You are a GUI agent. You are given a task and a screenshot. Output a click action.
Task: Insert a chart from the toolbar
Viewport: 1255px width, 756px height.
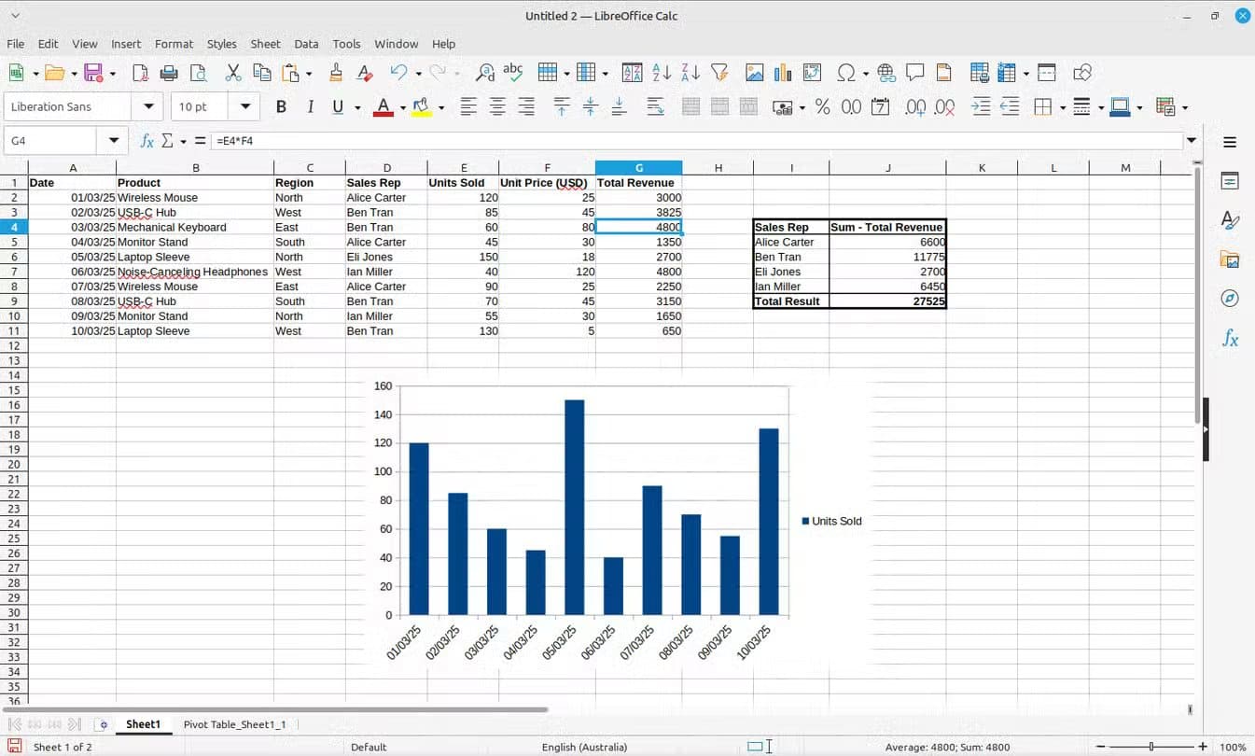point(784,72)
